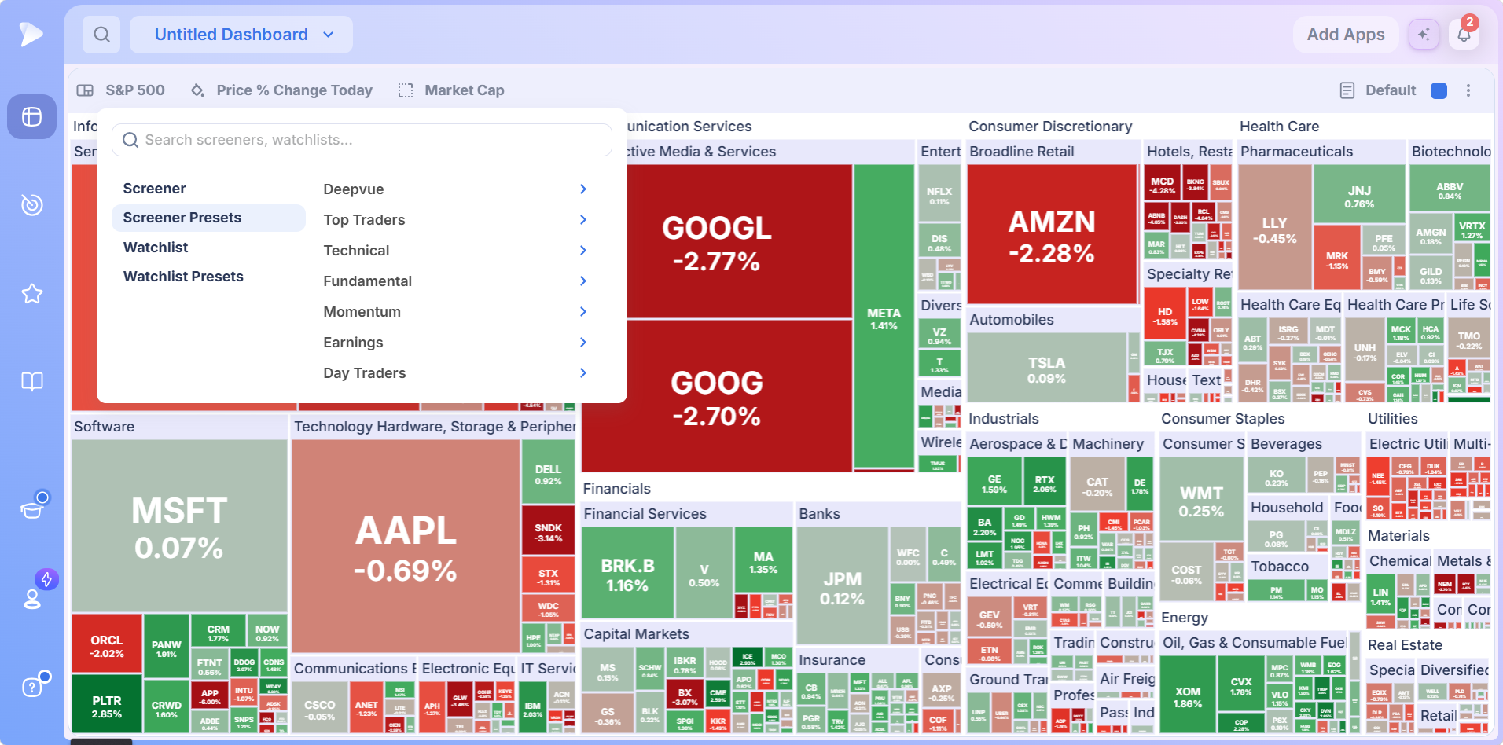The image size is (1503, 745).
Task: Open the Untitled Dashboard dropdown
Action: (x=241, y=35)
